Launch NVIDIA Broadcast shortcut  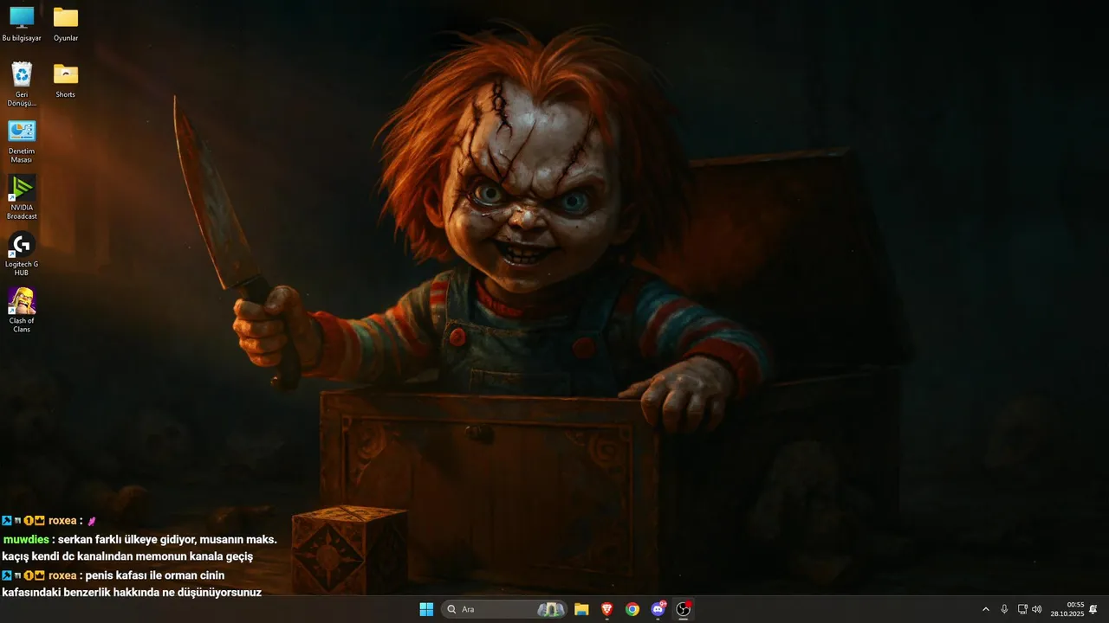22,197
